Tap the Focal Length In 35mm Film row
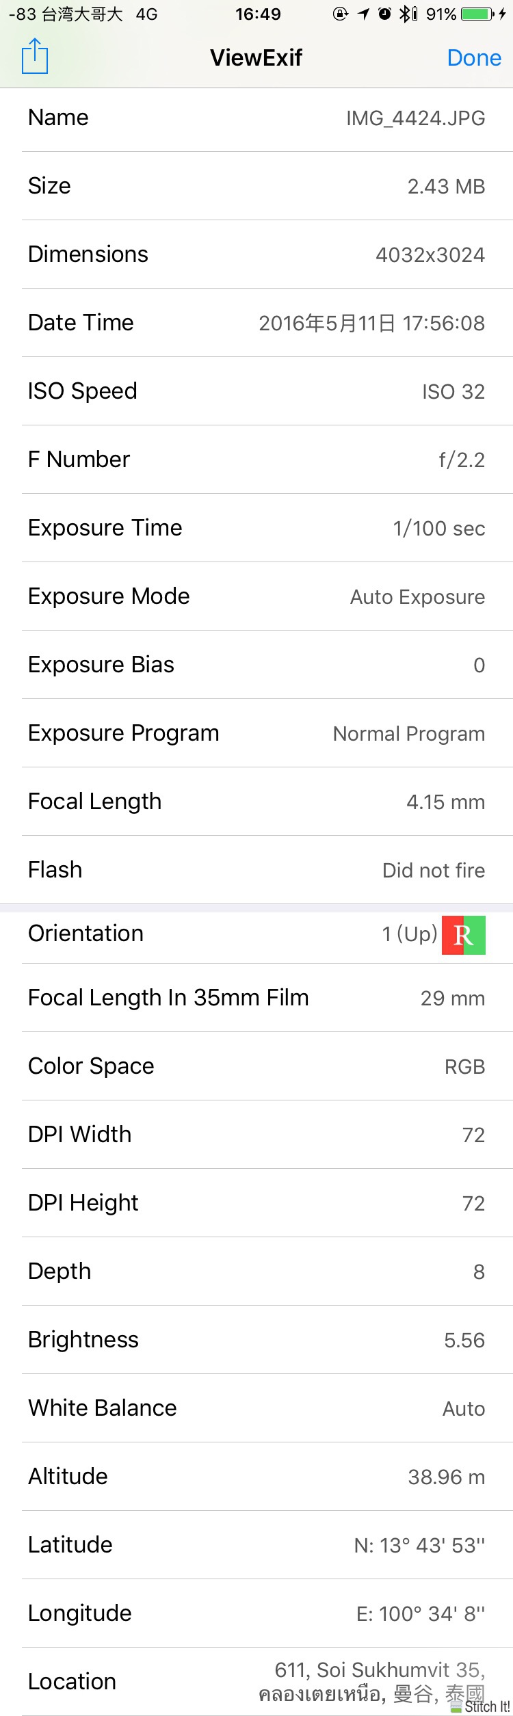513x1716 pixels. (x=256, y=998)
